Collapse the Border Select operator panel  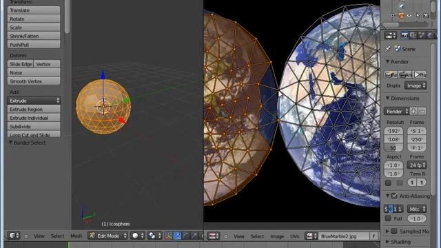10,143
